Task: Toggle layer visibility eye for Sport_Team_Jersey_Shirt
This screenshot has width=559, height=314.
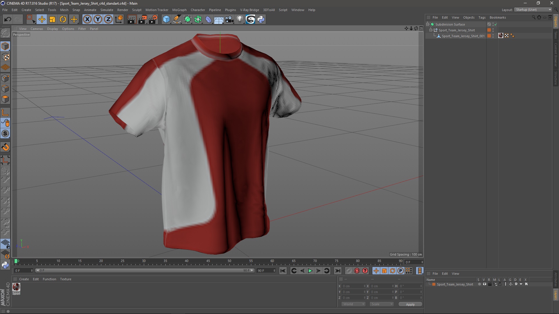Action: click(x=484, y=284)
